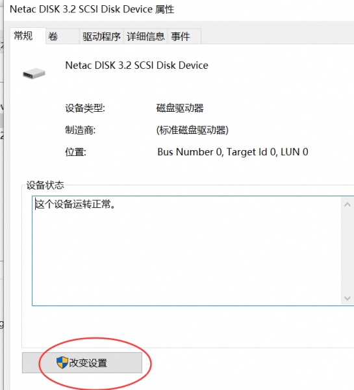This screenshot has width=354, height=390.
Task: Click the 制造商 field label
Action: [x=81, y=130]
